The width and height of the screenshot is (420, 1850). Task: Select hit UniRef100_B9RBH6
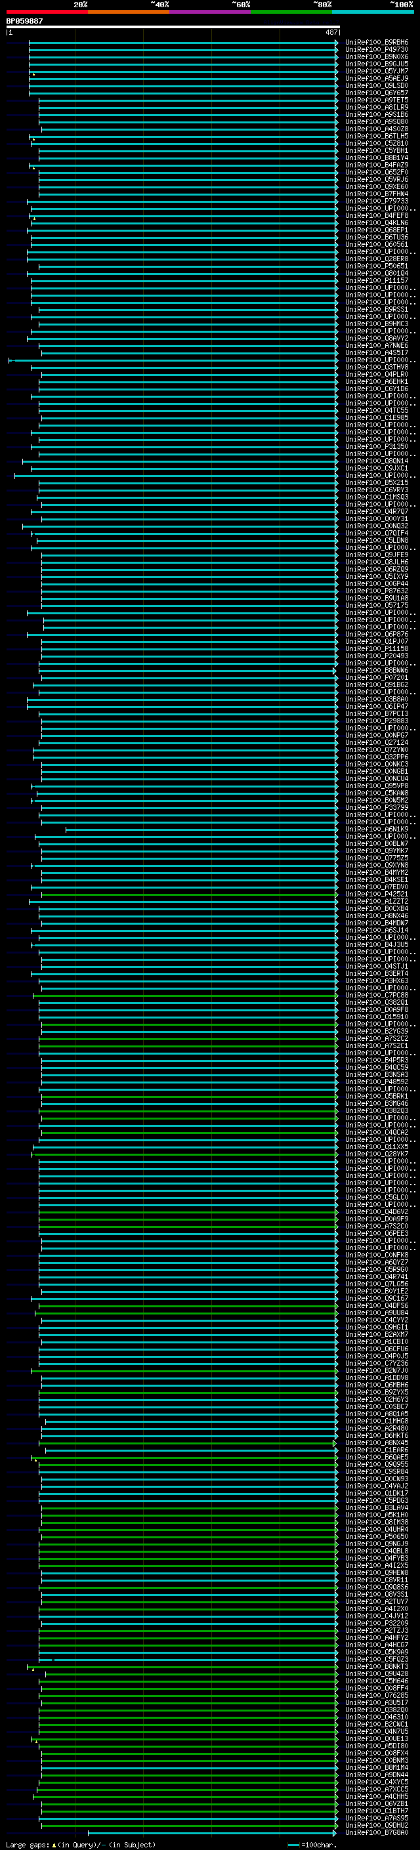pos(377,43)
